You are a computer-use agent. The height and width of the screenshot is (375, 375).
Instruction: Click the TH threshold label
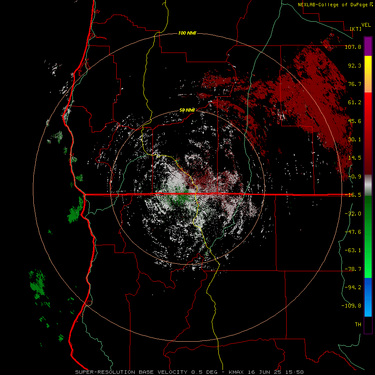coord(358,324)
